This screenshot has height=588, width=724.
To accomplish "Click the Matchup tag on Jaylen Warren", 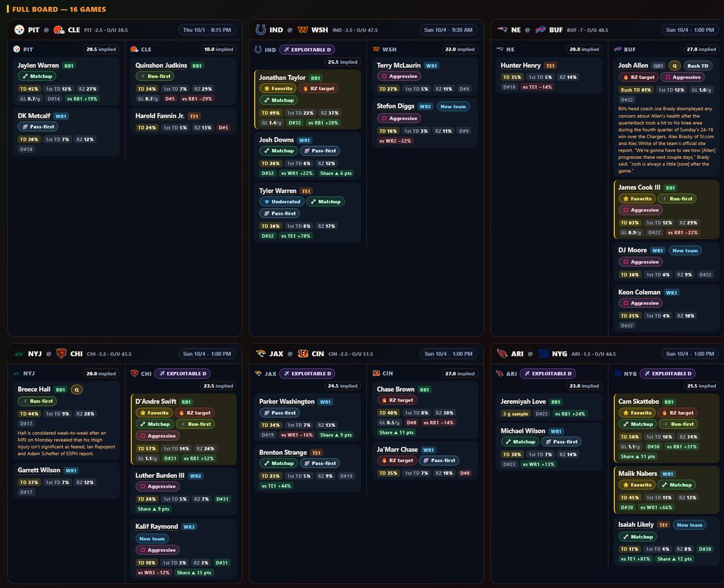I will 37,77.
